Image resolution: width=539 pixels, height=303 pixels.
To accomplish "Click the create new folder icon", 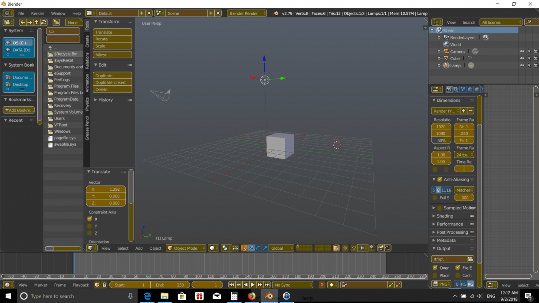I will tap(56, 23).
